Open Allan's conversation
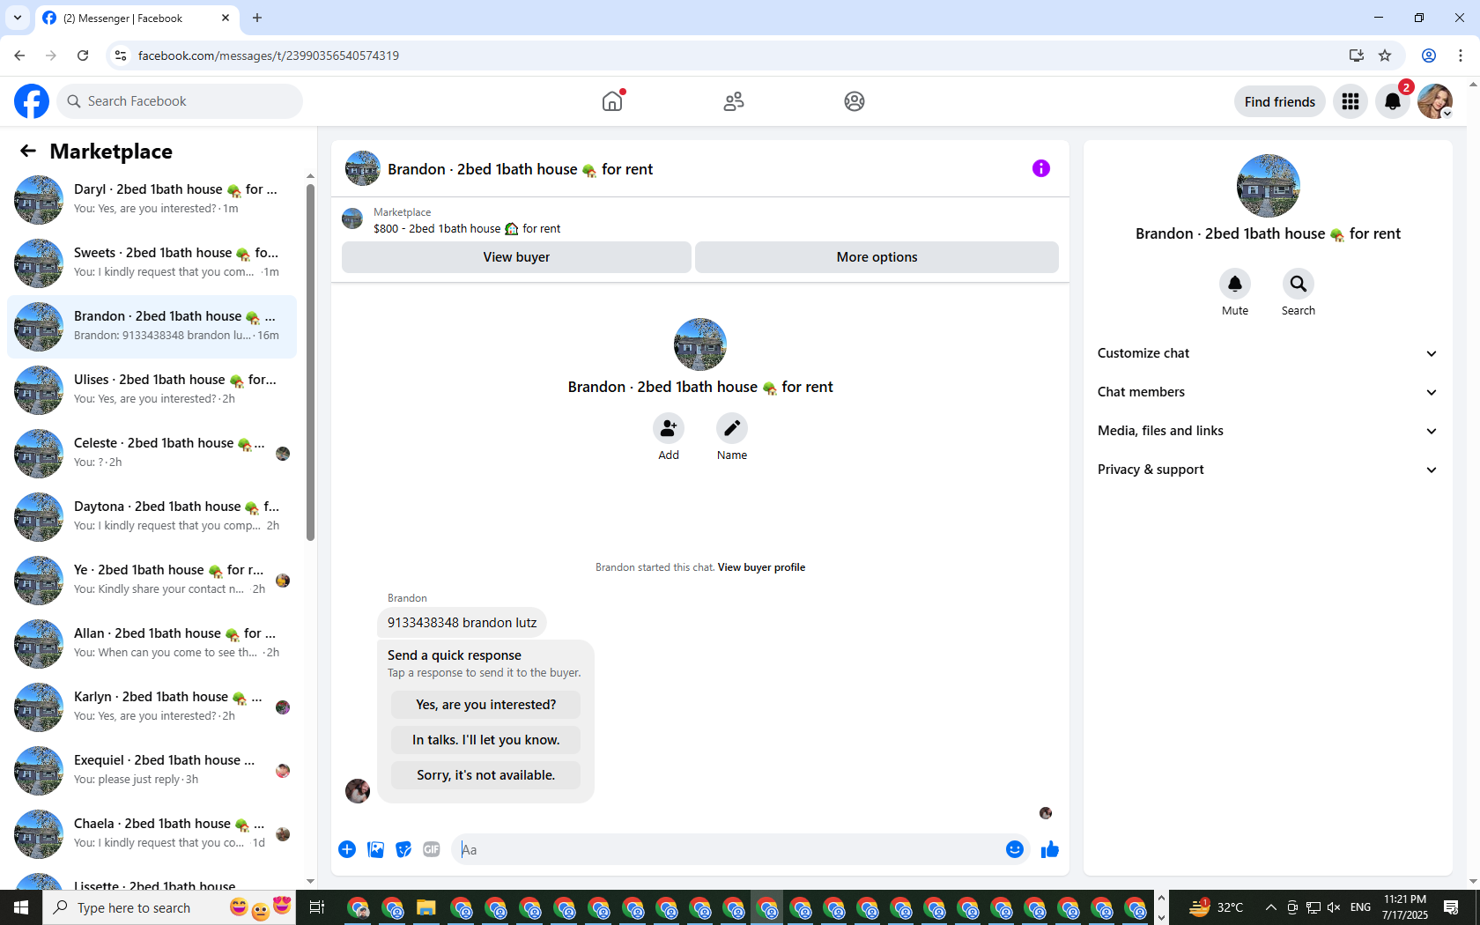Viewport: 1480px width, 925px height. (x=152, y=643)
